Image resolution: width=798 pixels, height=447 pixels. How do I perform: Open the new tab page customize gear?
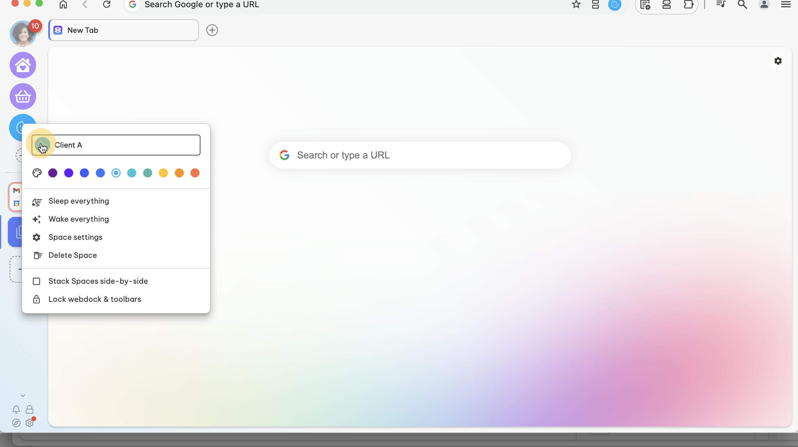pyautogui.click(x=778, y=61)
